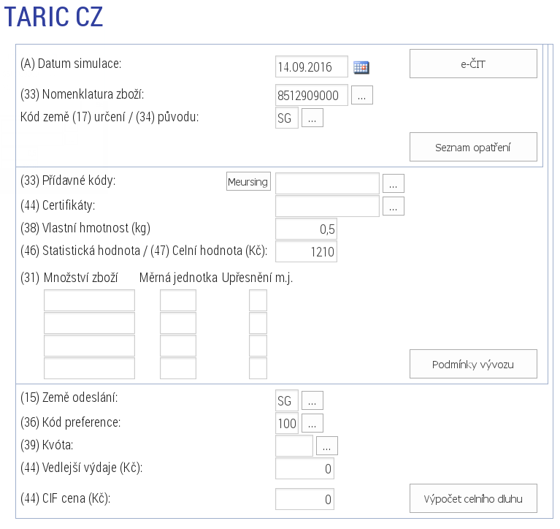Open Podmínky vývozu export conditions
Viewport: 560px width, 529px height.
click(473, 364)
